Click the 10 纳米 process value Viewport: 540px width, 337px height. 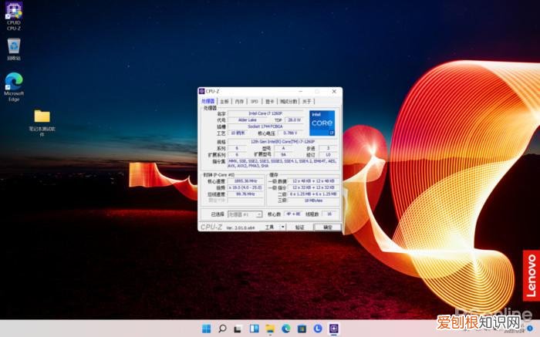pyautogui.click(x=238, y=133)
